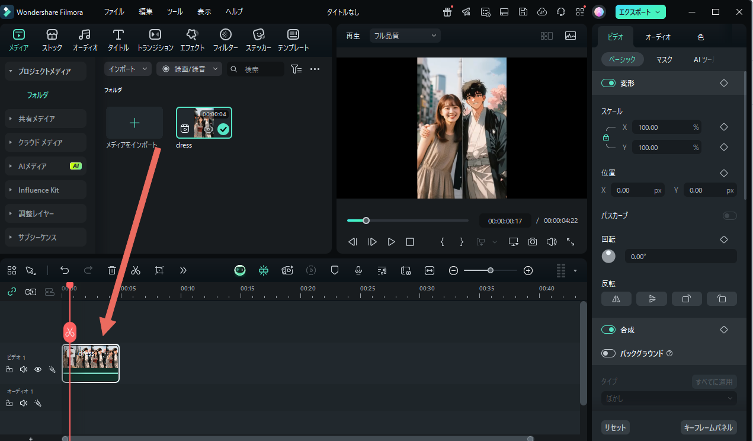Click the preview playback progress slider
This screenshot has width=753, height=441.
click(x=408, y=220)
